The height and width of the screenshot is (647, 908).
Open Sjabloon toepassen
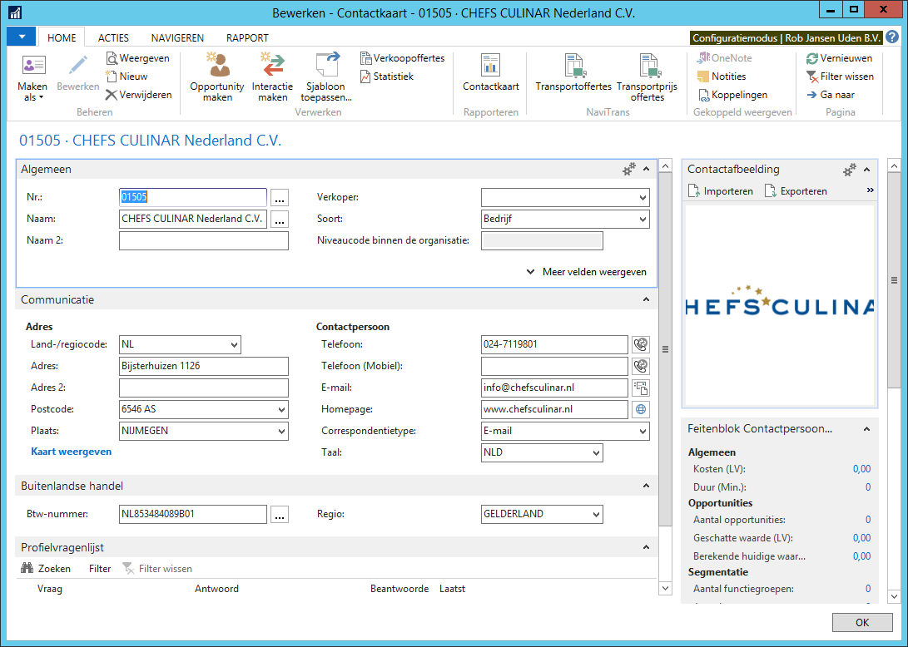coord(326,78)
